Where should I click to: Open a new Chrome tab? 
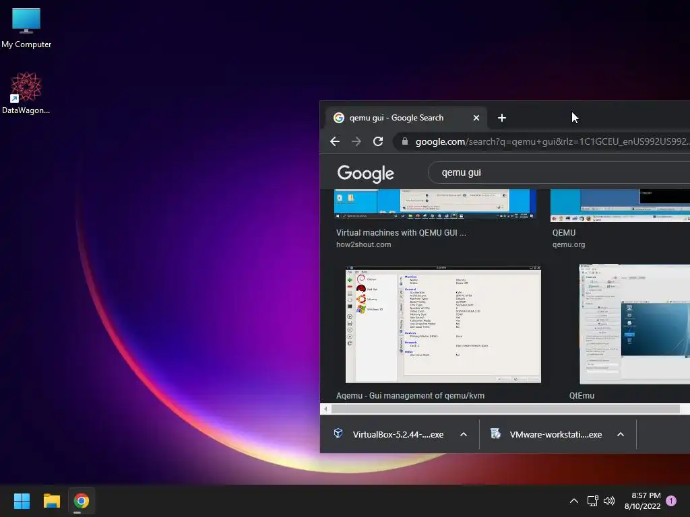pos(501,118)
